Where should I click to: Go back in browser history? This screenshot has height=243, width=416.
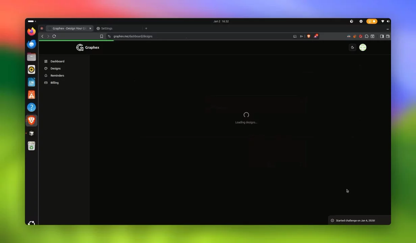[x=42, y=36]
